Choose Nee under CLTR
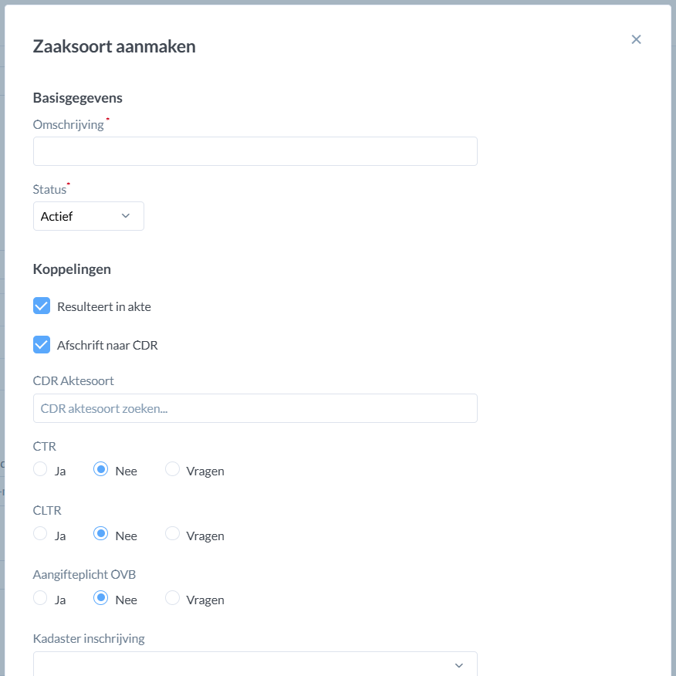The image size is (676, 676). [100, 534]
